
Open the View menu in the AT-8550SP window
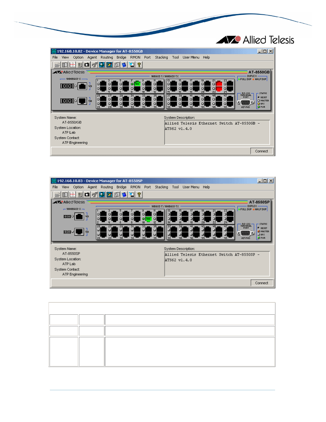tap(65, 187)
